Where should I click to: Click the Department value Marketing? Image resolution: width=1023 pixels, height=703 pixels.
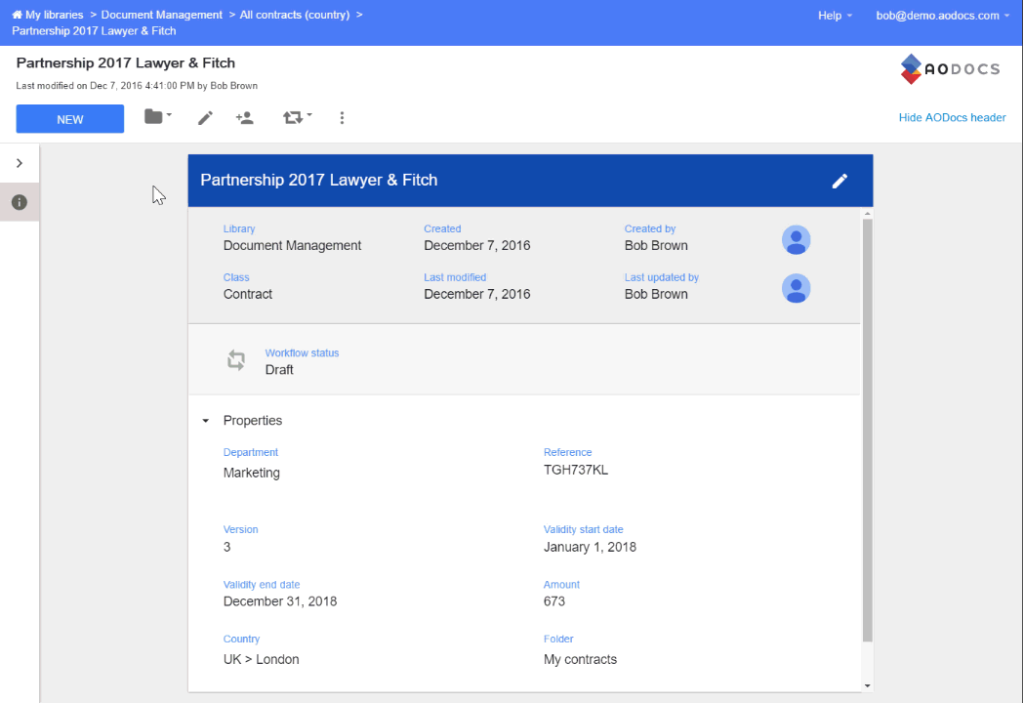tap(251, 473)
